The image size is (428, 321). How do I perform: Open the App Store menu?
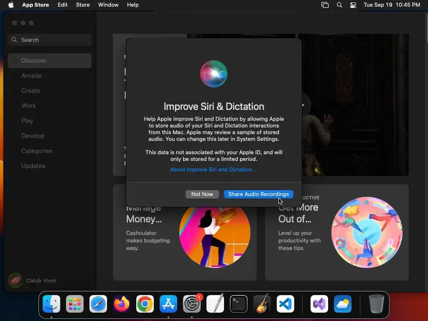coord(36,5)
